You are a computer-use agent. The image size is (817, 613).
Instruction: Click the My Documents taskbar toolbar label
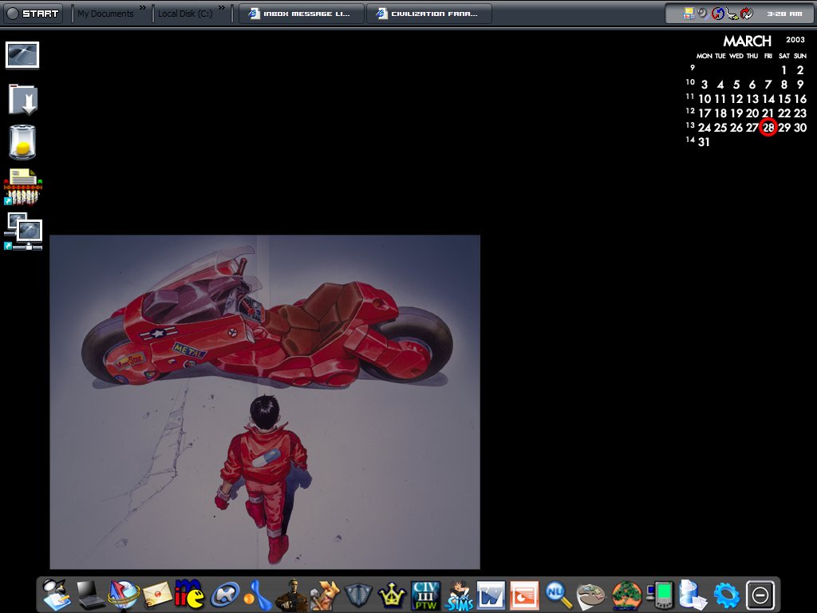point(105,14)
